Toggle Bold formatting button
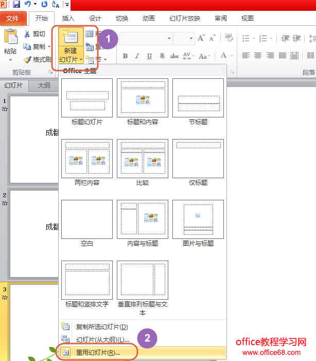This screenshot has width=316, height=361. pos(125,56)
